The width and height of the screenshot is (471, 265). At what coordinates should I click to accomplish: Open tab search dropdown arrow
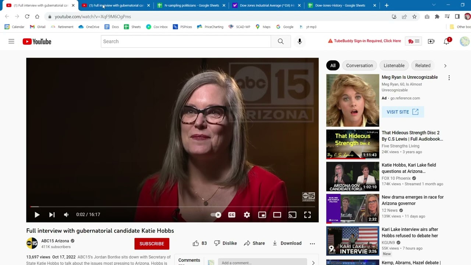[x=434, y=5]
